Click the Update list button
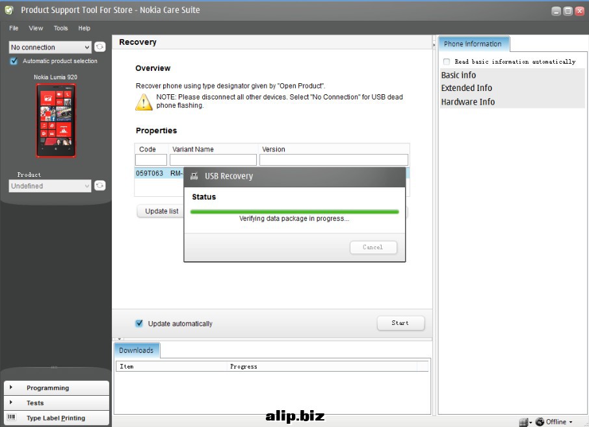Screen dimensions: 589x427 (x=162, y=211)
